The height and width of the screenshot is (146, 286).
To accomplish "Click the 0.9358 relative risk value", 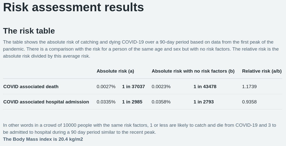I will click(x=249, y=102).
